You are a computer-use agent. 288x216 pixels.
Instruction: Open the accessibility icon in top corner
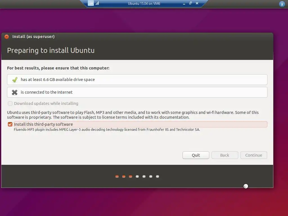coord(282,4)
